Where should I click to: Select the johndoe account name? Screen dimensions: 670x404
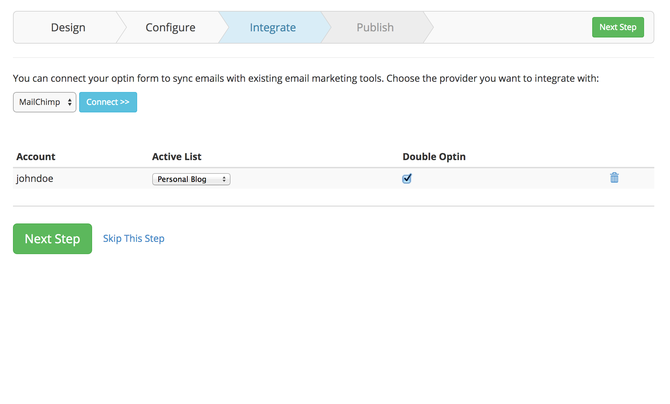pyautogui.click(x=35, y=178)
